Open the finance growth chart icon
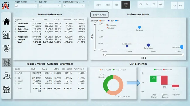Viewport: 190px width, 106px height. [x=6, y=35]
